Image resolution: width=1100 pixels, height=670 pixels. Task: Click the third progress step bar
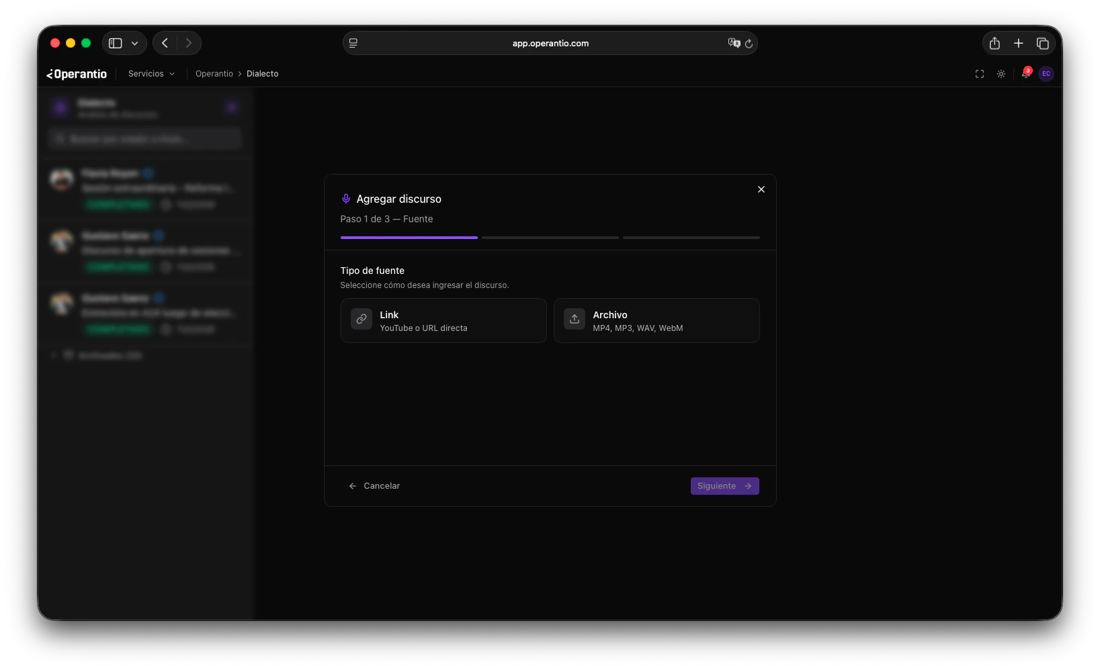click(x=691, y=238)
